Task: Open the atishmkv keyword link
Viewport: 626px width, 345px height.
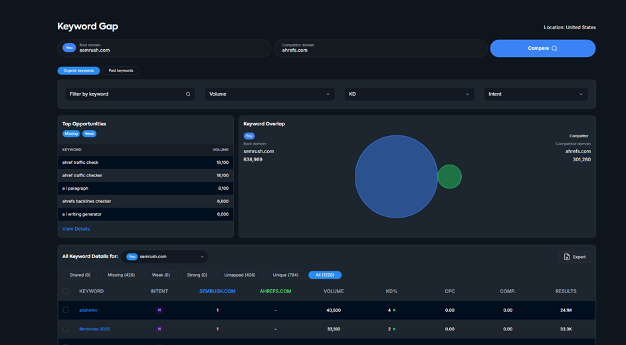Action: 88,310
